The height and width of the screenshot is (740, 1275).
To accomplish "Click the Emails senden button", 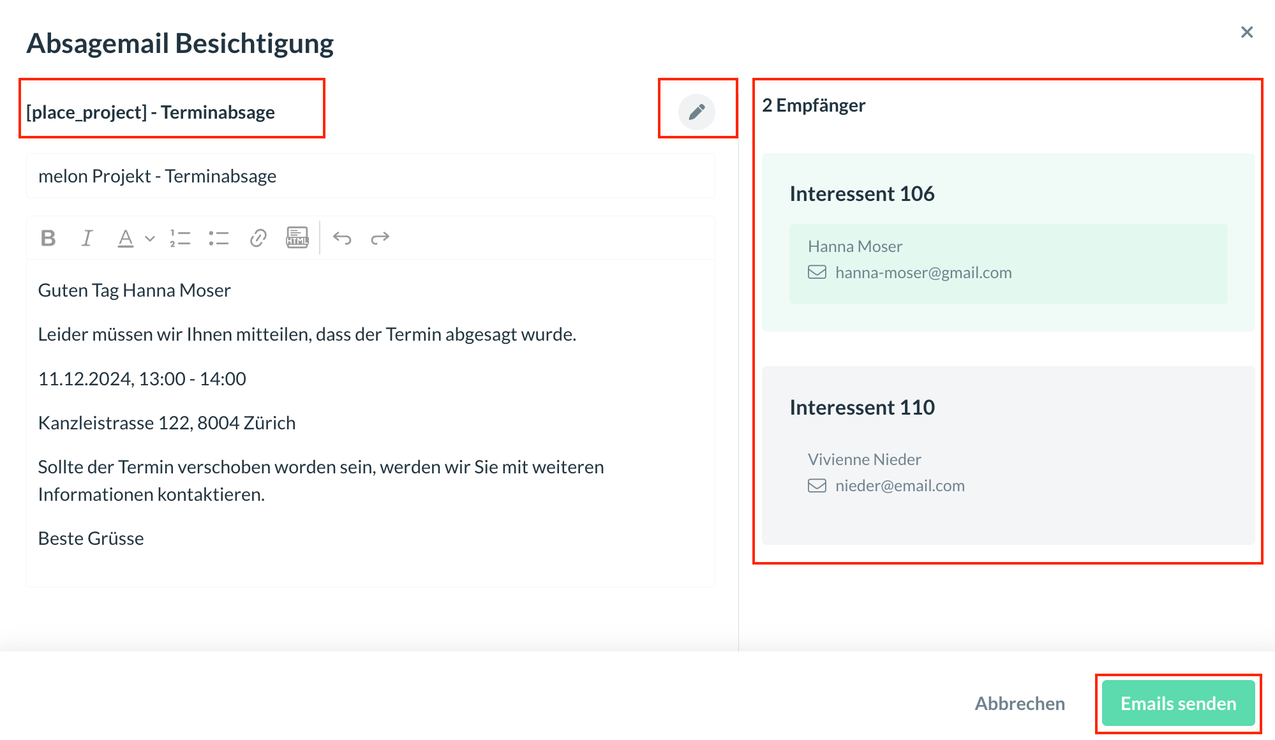I will coord(1178,703).
